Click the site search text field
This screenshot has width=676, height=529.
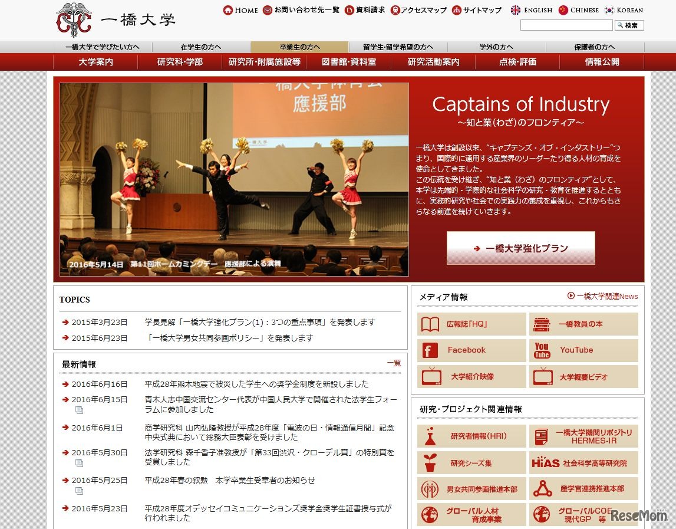tap(566, 25)
